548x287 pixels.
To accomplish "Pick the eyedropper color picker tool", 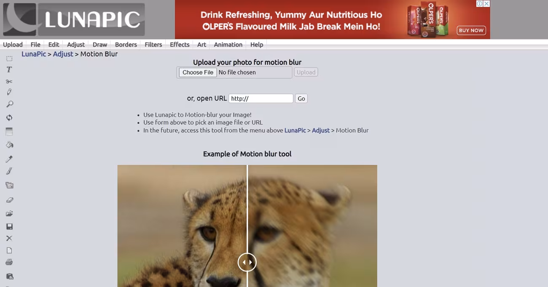I will [9, 159].
